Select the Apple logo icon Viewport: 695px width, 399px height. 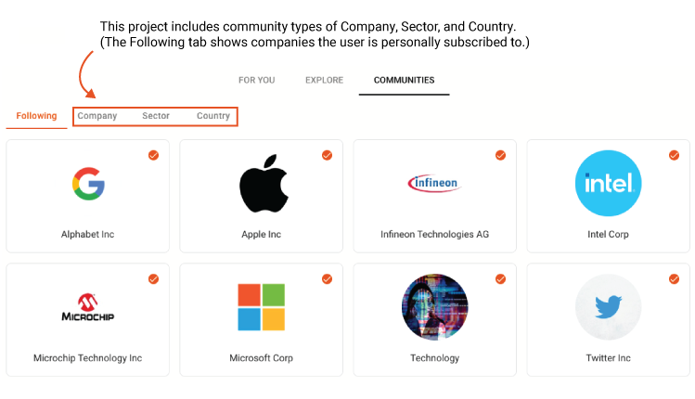[x=264, y=183]
